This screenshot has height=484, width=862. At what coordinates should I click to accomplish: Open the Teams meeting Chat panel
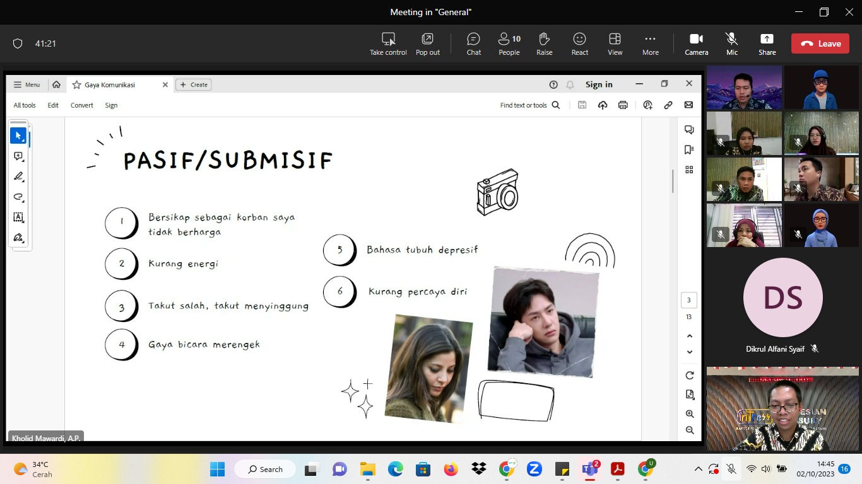point(473,43)
